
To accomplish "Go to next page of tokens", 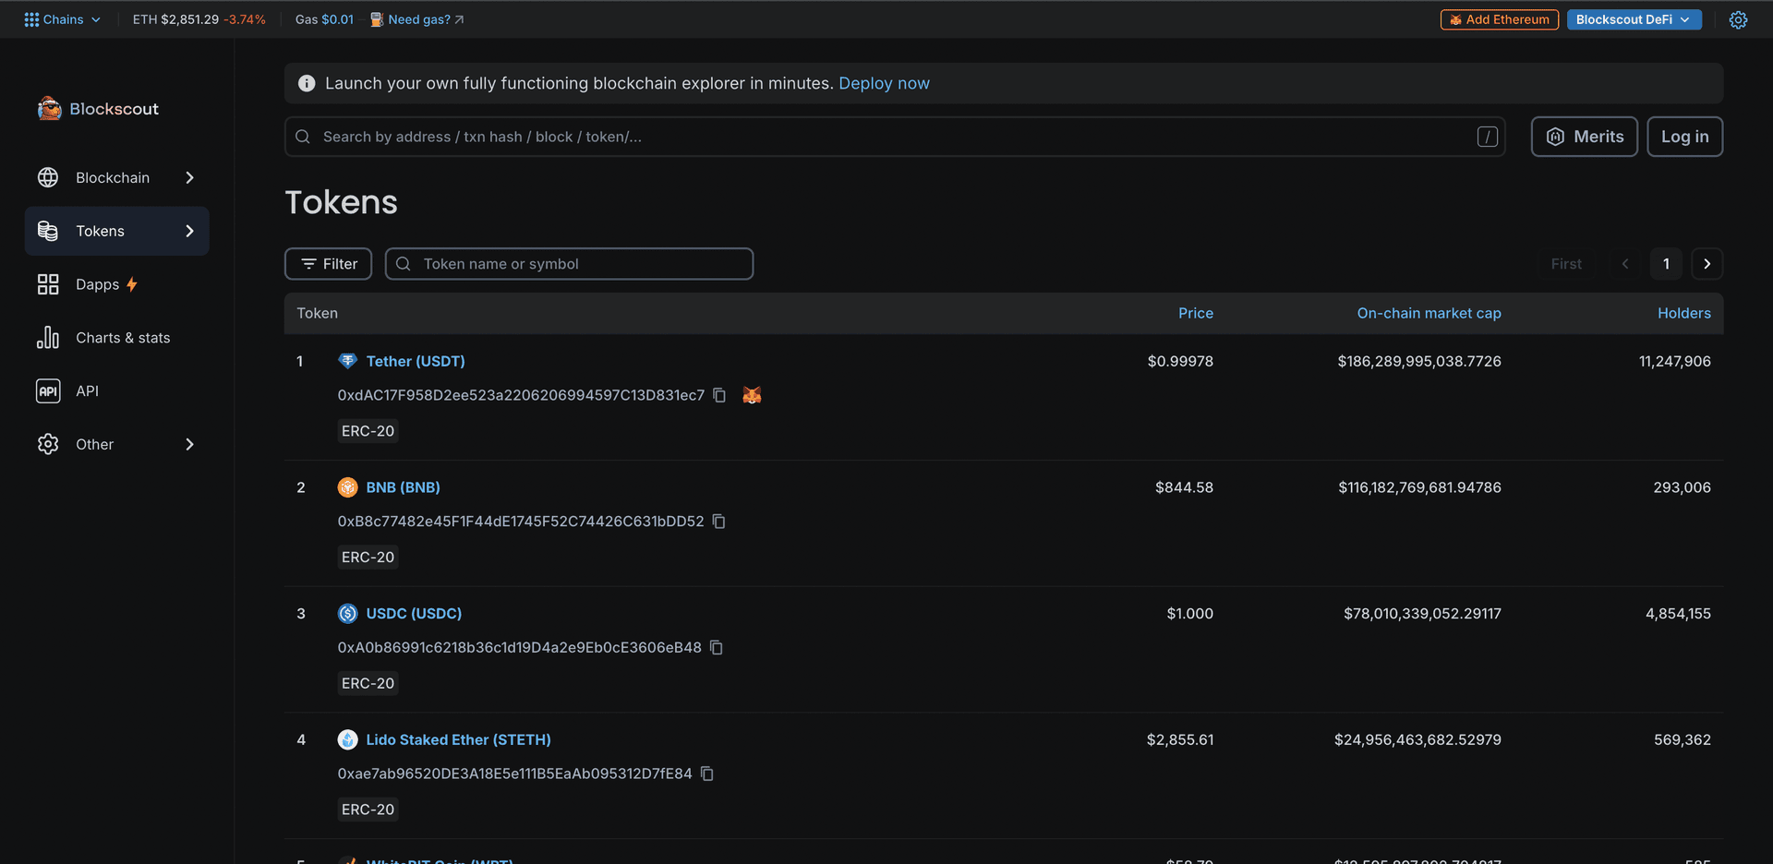I will 1707,264.
